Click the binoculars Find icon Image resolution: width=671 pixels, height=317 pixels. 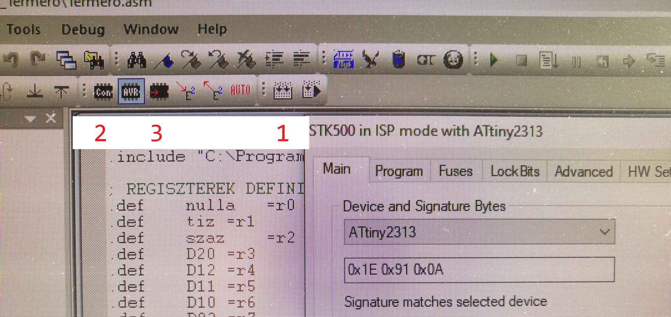pyautogui.click(x=136, y=60)
